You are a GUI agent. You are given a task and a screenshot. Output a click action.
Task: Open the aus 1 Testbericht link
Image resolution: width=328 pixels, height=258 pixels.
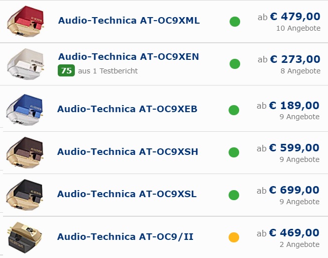(108, 71)
